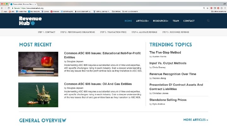Click the apple and books thumbnail
Viewport: 227px width, 127px height.
pyautogui.click(x=38, y=64)
